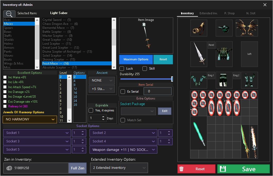Save the item with the Save button

[243, 169]
